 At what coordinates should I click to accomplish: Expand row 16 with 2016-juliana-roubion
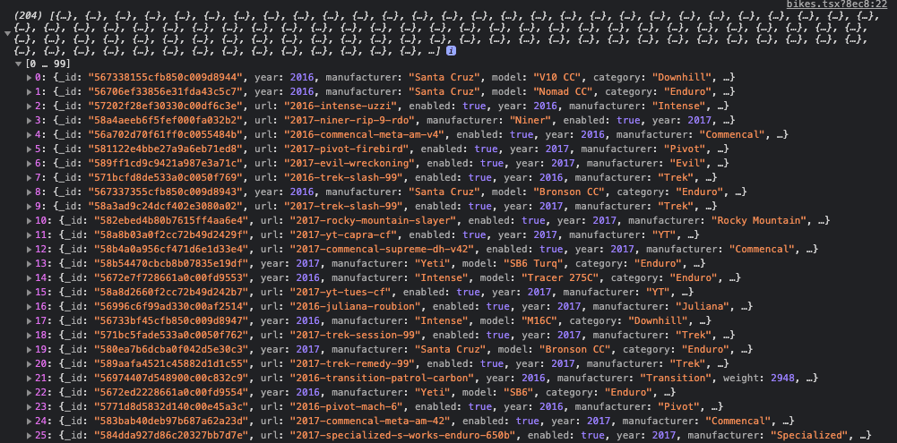click(30, 306)
